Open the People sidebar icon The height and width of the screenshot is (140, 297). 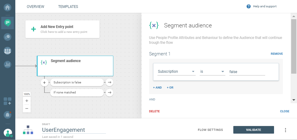[7, 51]
